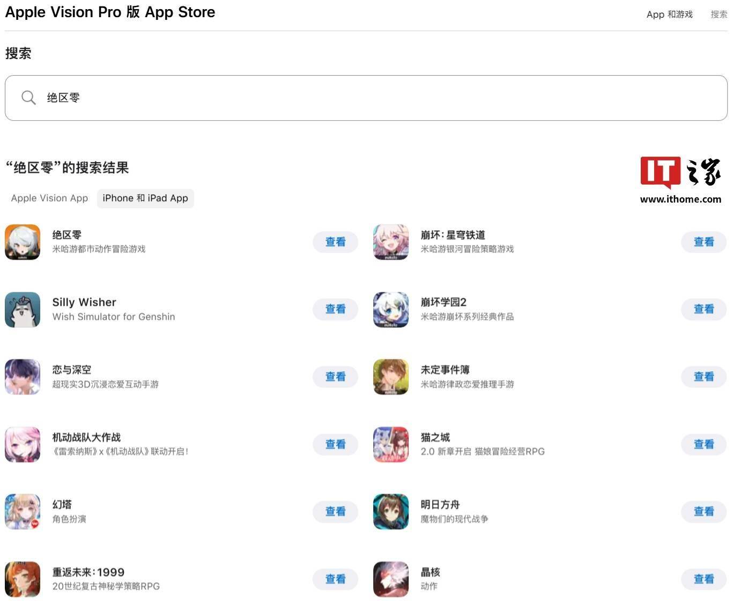
Task: Click Apple Vision Pro 版 App Store title
Action: click(110, 12)
